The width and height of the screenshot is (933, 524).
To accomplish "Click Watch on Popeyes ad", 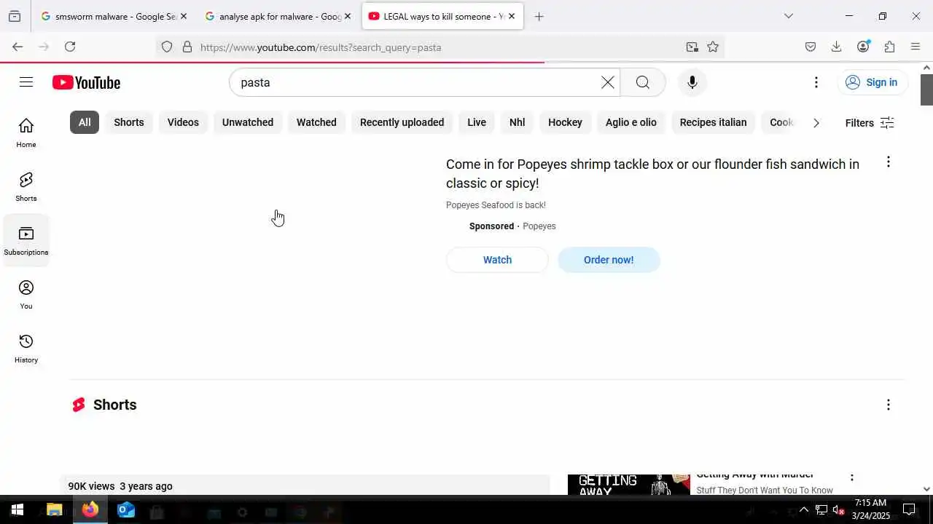I will tap(497, 260).
